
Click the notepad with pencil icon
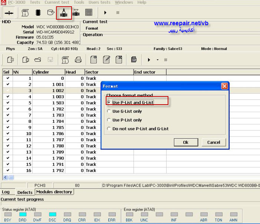point(106,60)
